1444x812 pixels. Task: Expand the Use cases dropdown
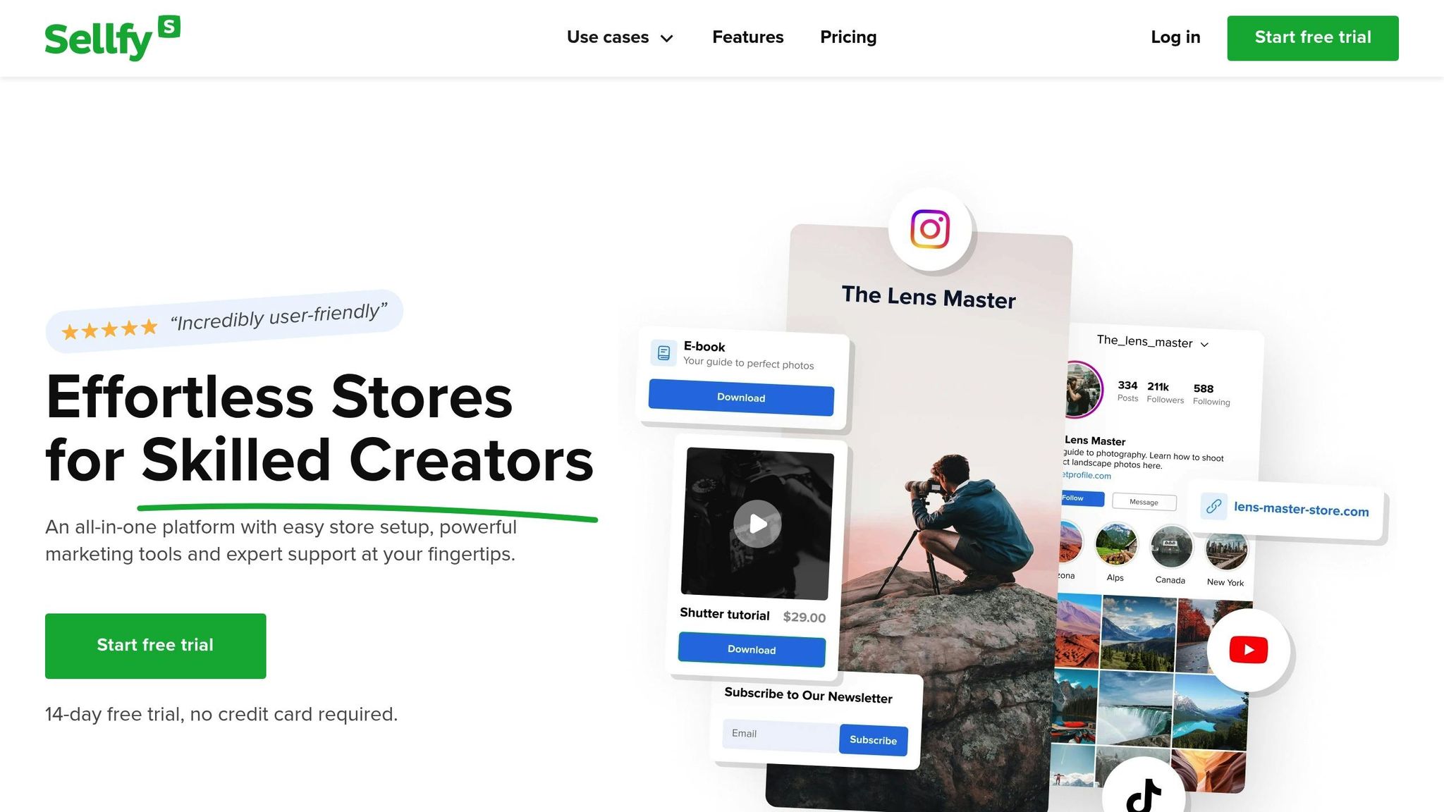pyautogui.click(x=620, y=37)
